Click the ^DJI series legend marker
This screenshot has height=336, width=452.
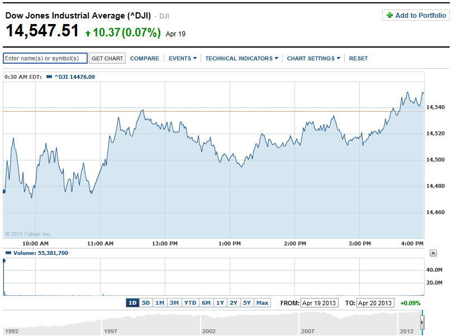[49, 77]
